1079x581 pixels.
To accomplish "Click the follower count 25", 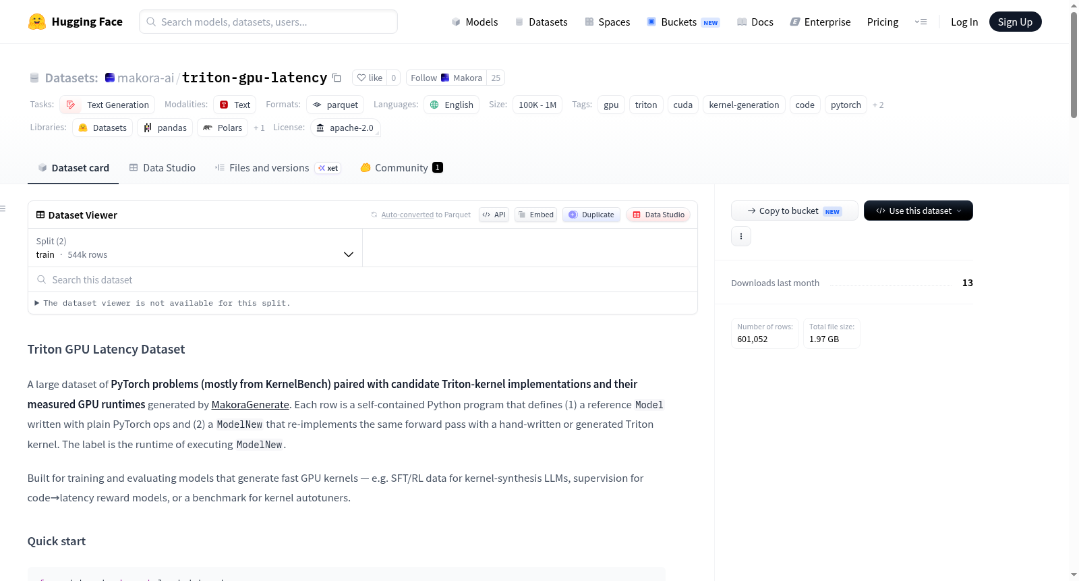I will tap(496, 78).
